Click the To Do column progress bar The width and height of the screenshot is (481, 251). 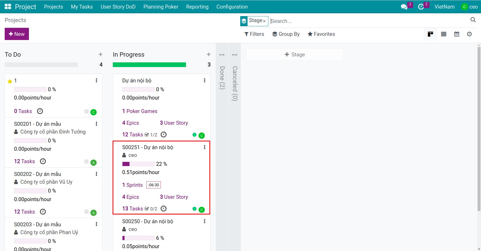click(x=41, y=65)
